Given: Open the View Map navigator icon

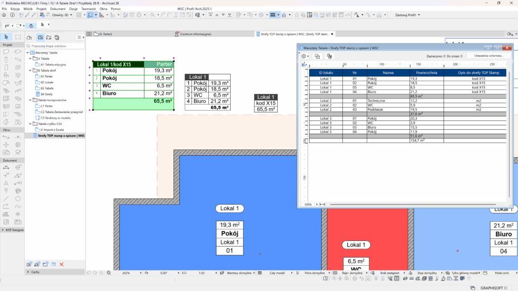Looking at the screenshot, I should coord(40,37).
